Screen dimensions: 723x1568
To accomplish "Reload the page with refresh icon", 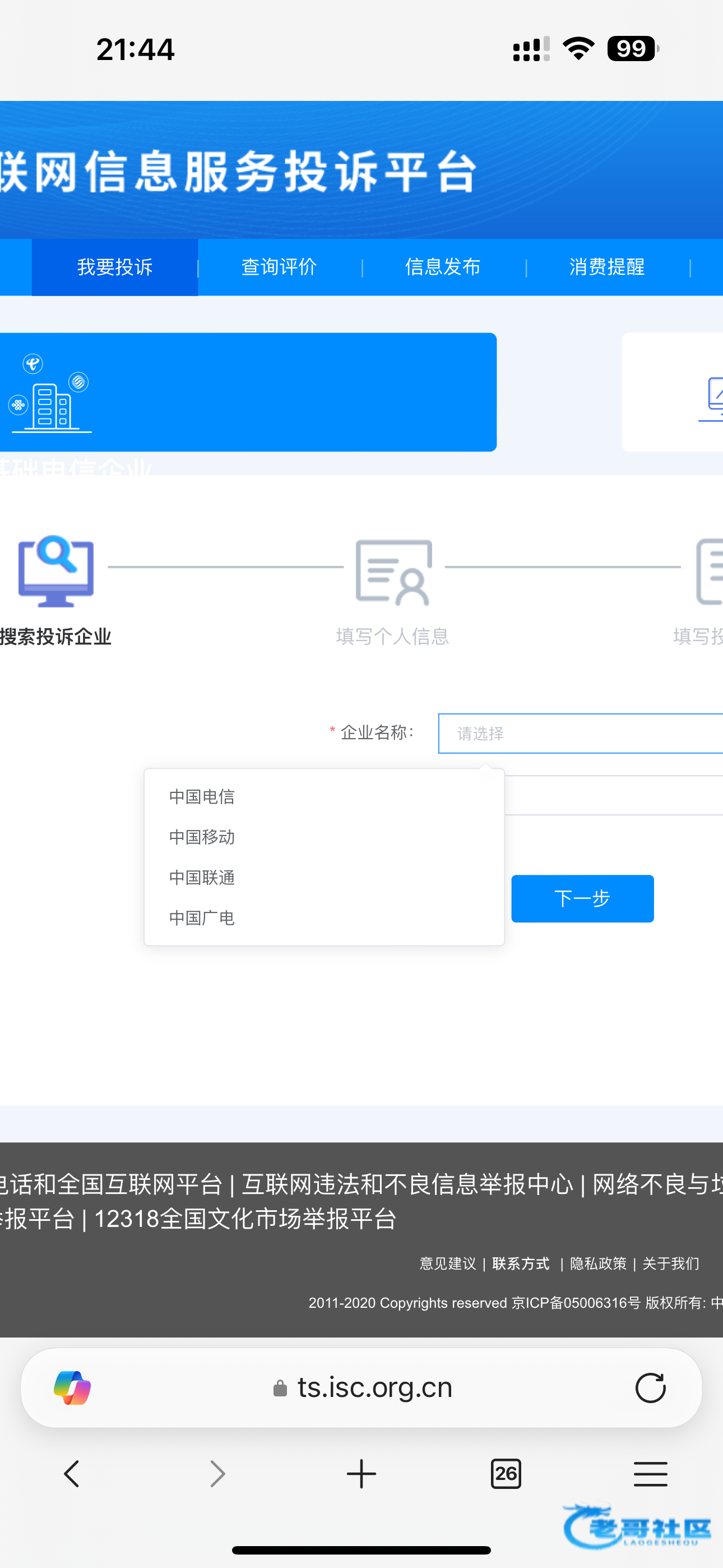I will pyautogui.click(x=650, y=1387).
